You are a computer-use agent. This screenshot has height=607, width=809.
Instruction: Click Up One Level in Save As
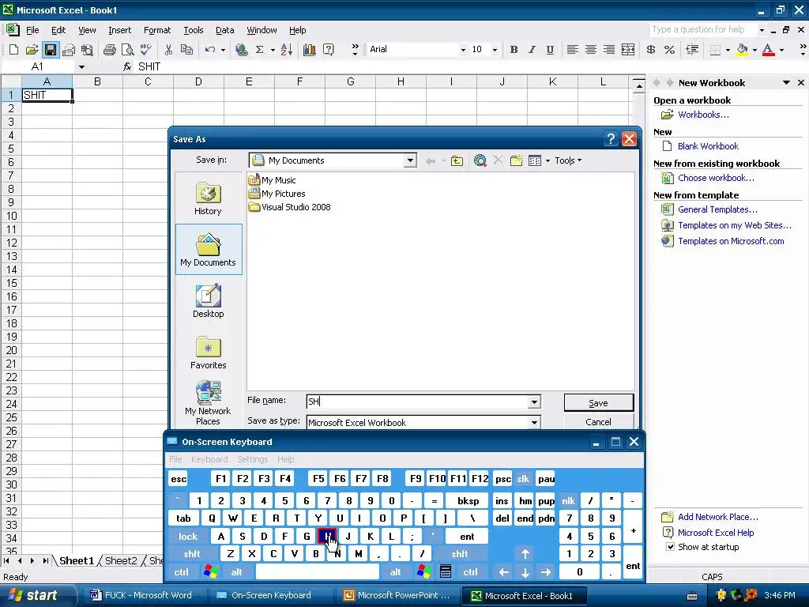click(457, 160)
